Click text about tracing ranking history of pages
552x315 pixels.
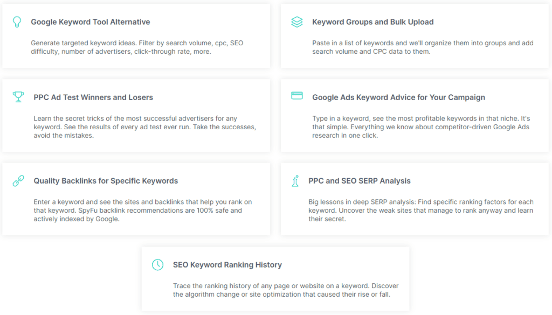click(286, 290)
